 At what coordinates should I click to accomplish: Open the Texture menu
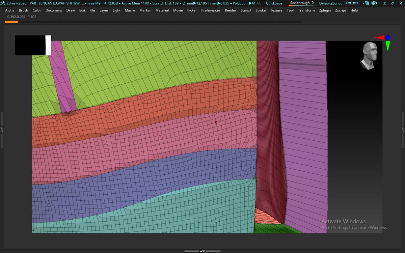click(x=276, y=10)
